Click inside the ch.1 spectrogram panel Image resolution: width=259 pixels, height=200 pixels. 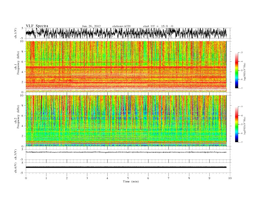(126, 66)
